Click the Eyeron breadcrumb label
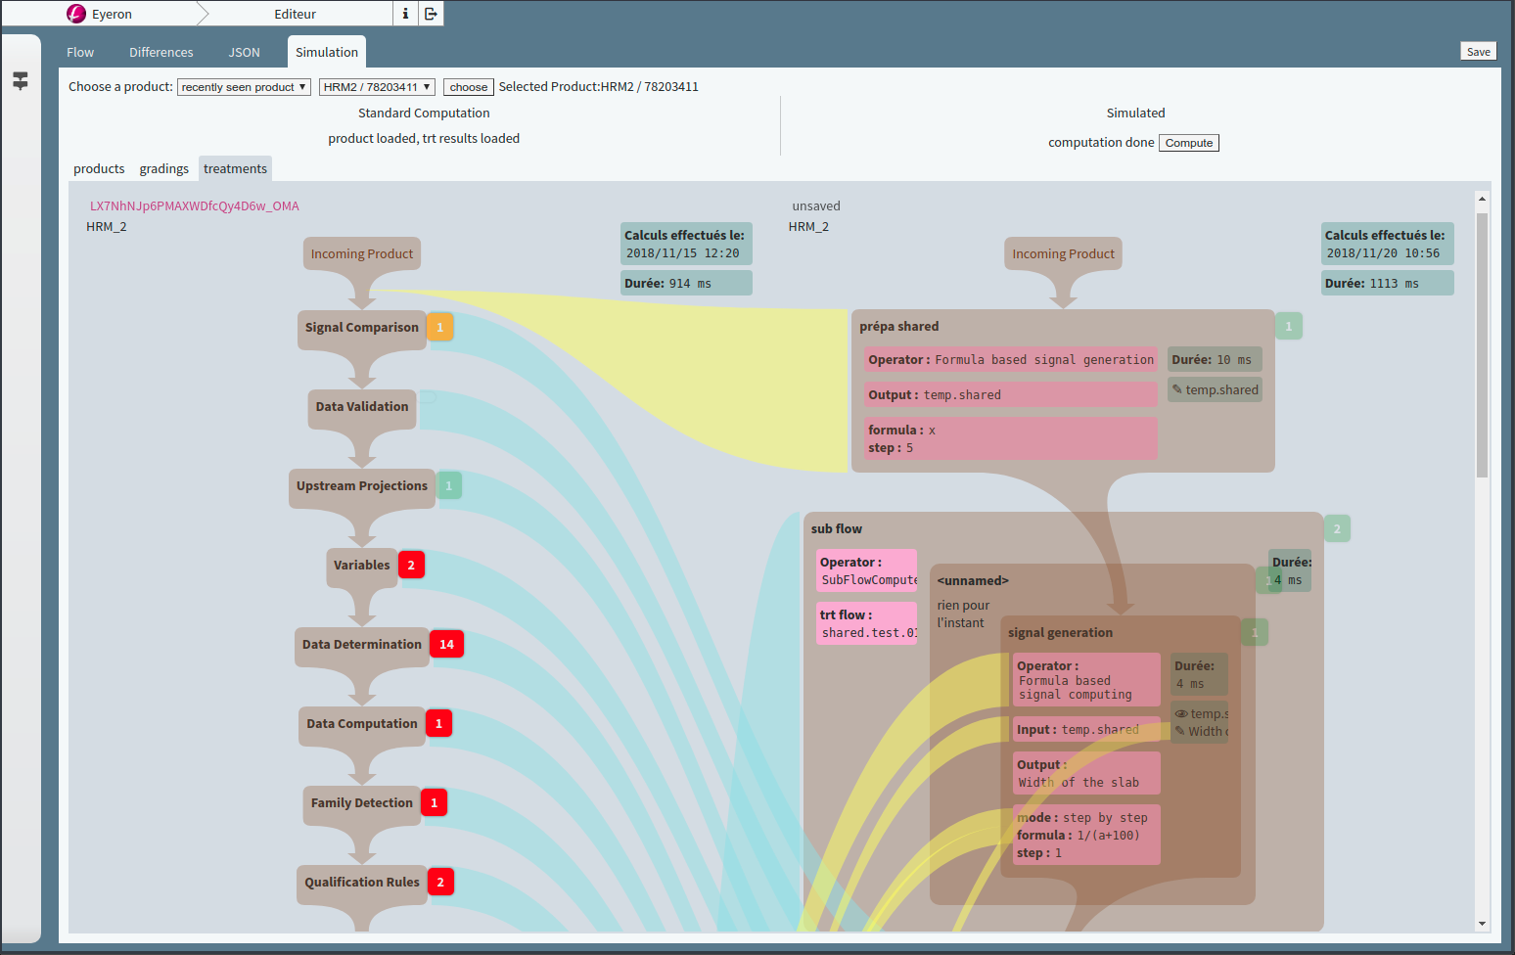The height and width of the screenshot is (955, 1515). (112, 15)
